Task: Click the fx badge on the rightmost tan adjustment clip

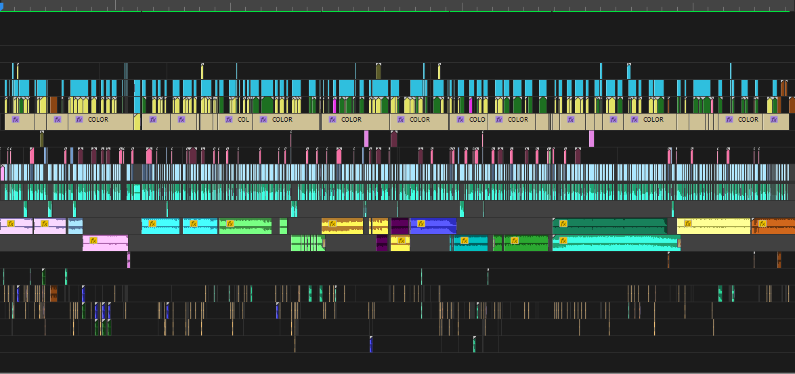Action: 774,120
